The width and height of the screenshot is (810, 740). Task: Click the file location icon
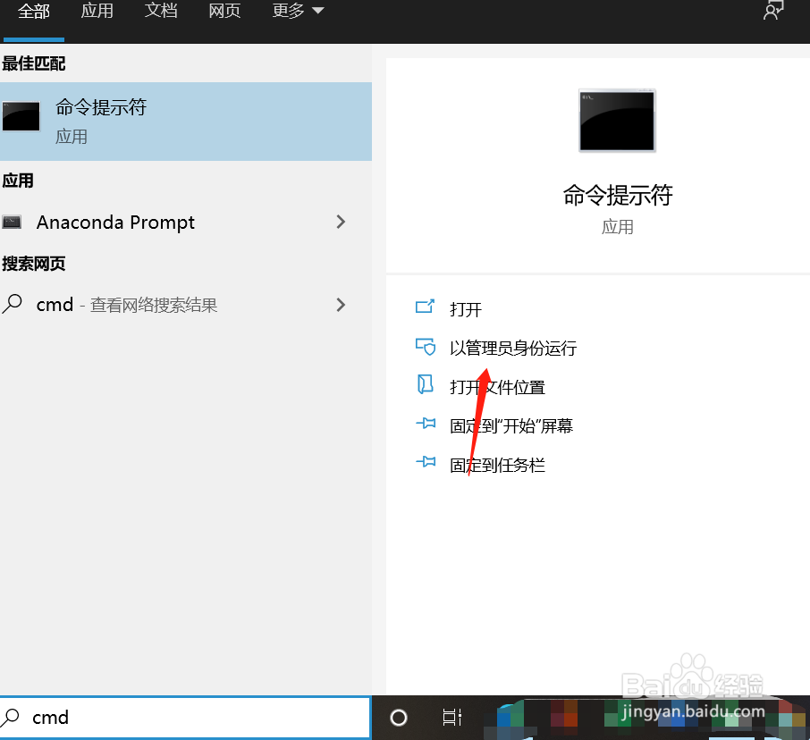(x=426, y=384)
